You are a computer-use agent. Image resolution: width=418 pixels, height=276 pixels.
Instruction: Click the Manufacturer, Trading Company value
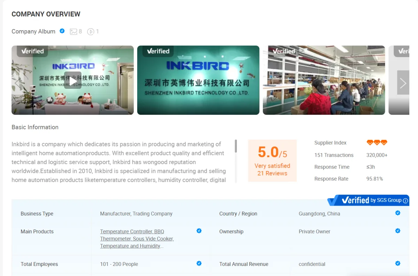point(136,214)
